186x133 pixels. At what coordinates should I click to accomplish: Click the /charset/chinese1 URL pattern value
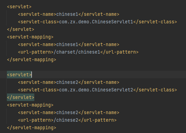click(77, 52)
